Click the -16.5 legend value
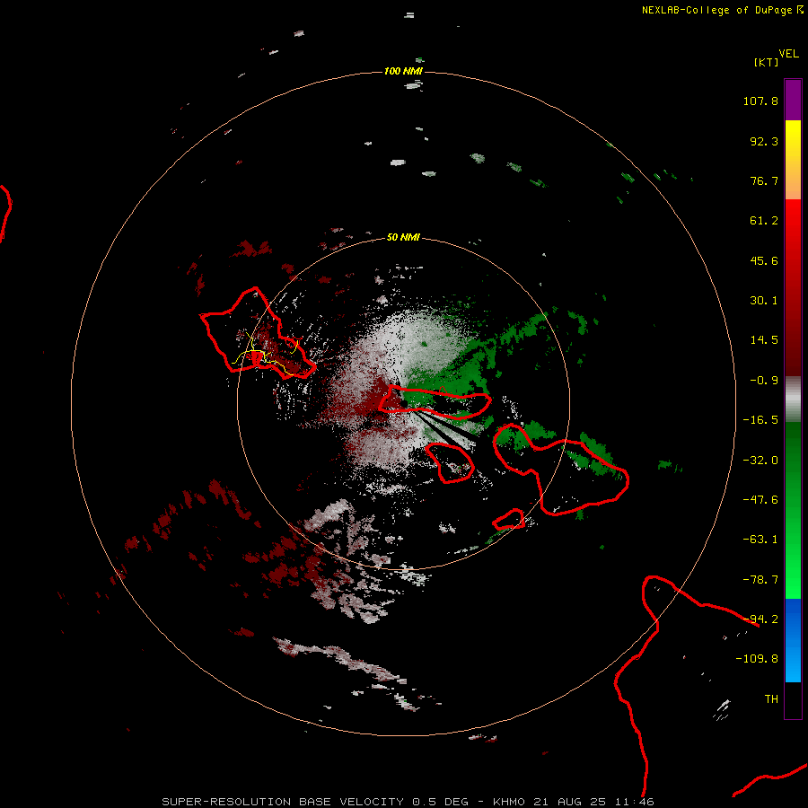This screenshot has width=808, height=808. (x=760, y=420)
